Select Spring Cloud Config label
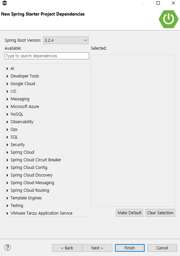 coord(29,168)
